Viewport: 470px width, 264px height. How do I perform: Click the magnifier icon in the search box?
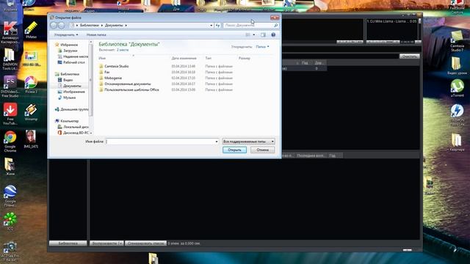(276, 26)
